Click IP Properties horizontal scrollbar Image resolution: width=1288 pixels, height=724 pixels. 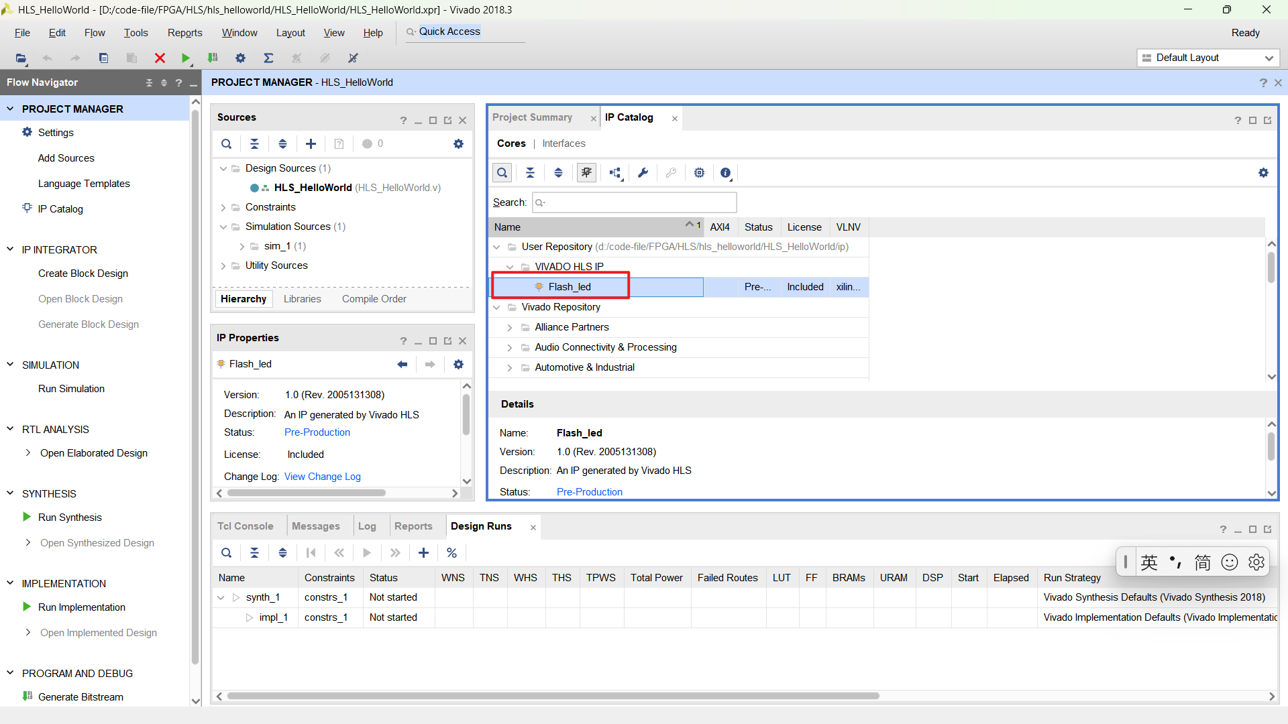click(x=307, y=493)
